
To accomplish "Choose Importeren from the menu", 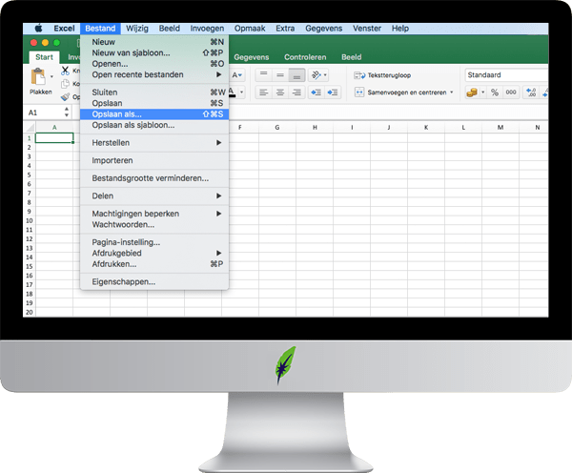I will [154, 160].
